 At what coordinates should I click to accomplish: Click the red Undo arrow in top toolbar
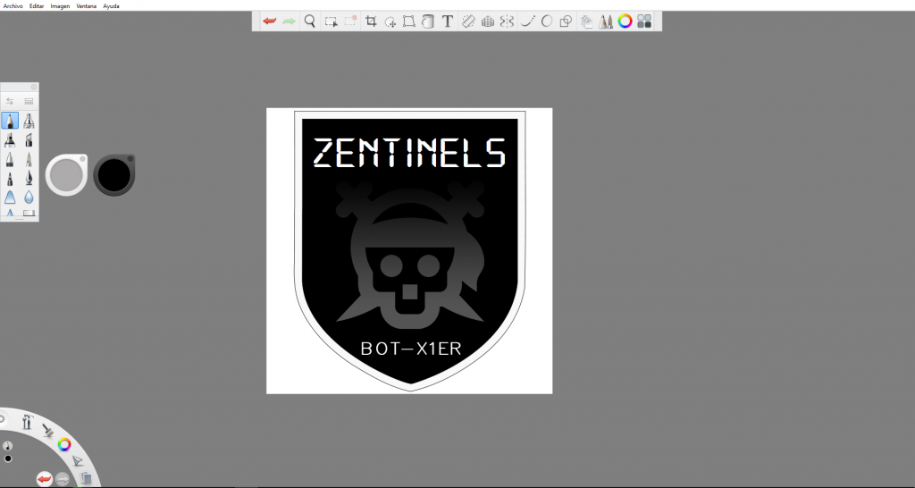click(269, 21)
